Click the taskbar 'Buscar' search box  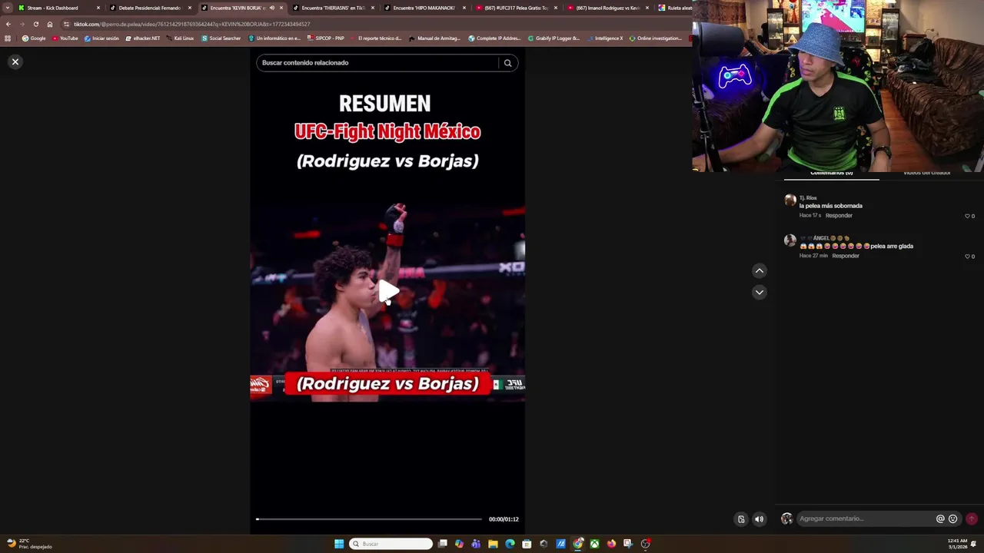(391, 544)
